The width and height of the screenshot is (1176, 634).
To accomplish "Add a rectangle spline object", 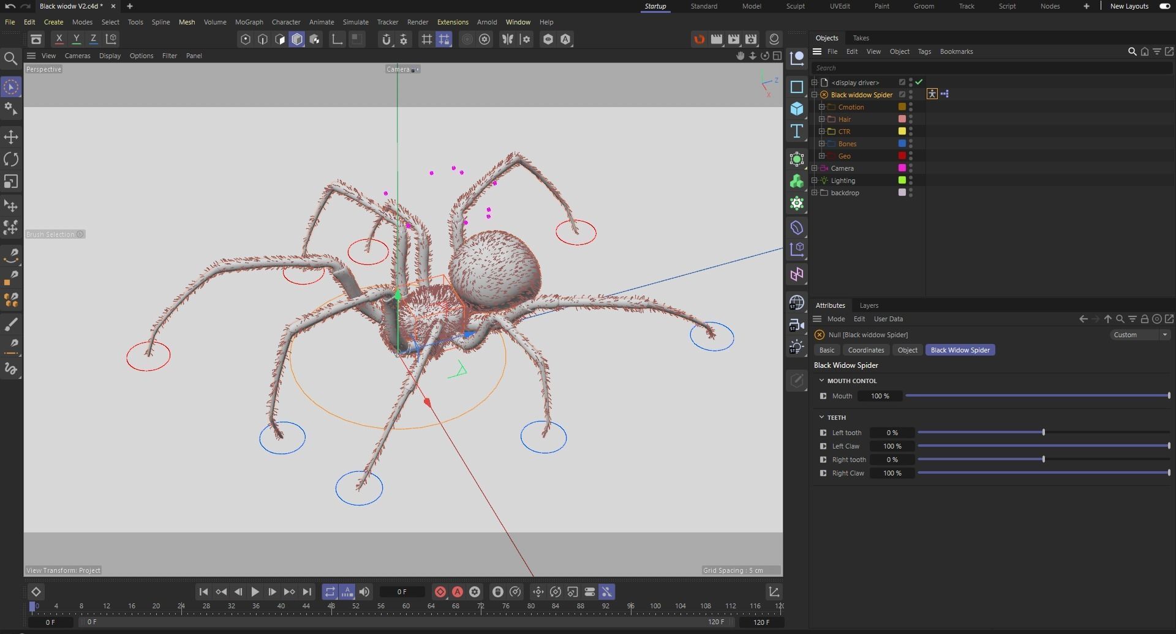I will point(796,87).
